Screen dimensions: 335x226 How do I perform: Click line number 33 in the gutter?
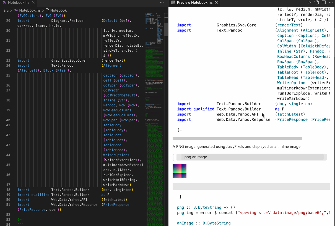tap(8, 61)
